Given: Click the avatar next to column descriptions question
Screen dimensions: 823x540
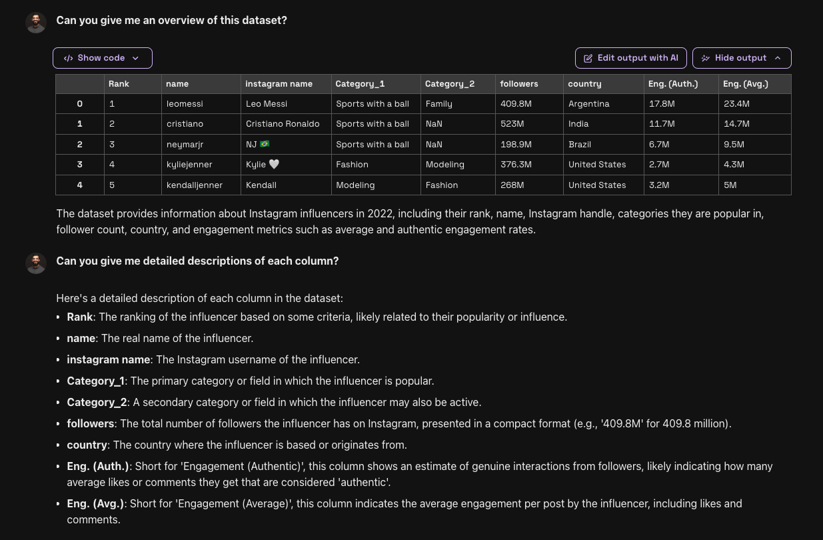Looking at the screenshot, I should point(36,263).
